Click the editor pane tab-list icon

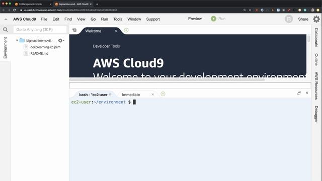(74, 30)
